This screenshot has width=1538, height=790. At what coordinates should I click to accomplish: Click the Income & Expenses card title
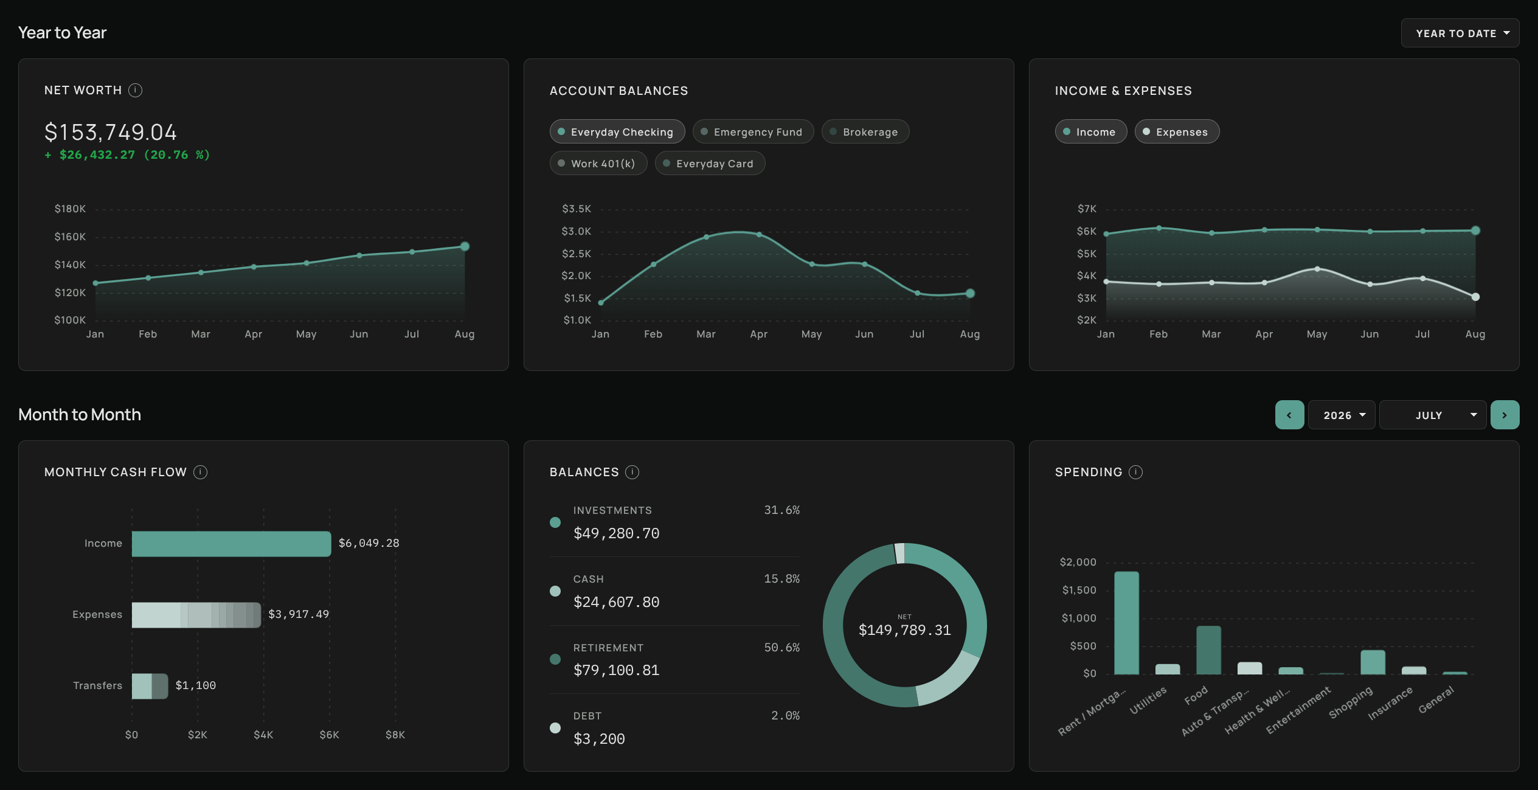(x=1123, y=91)
